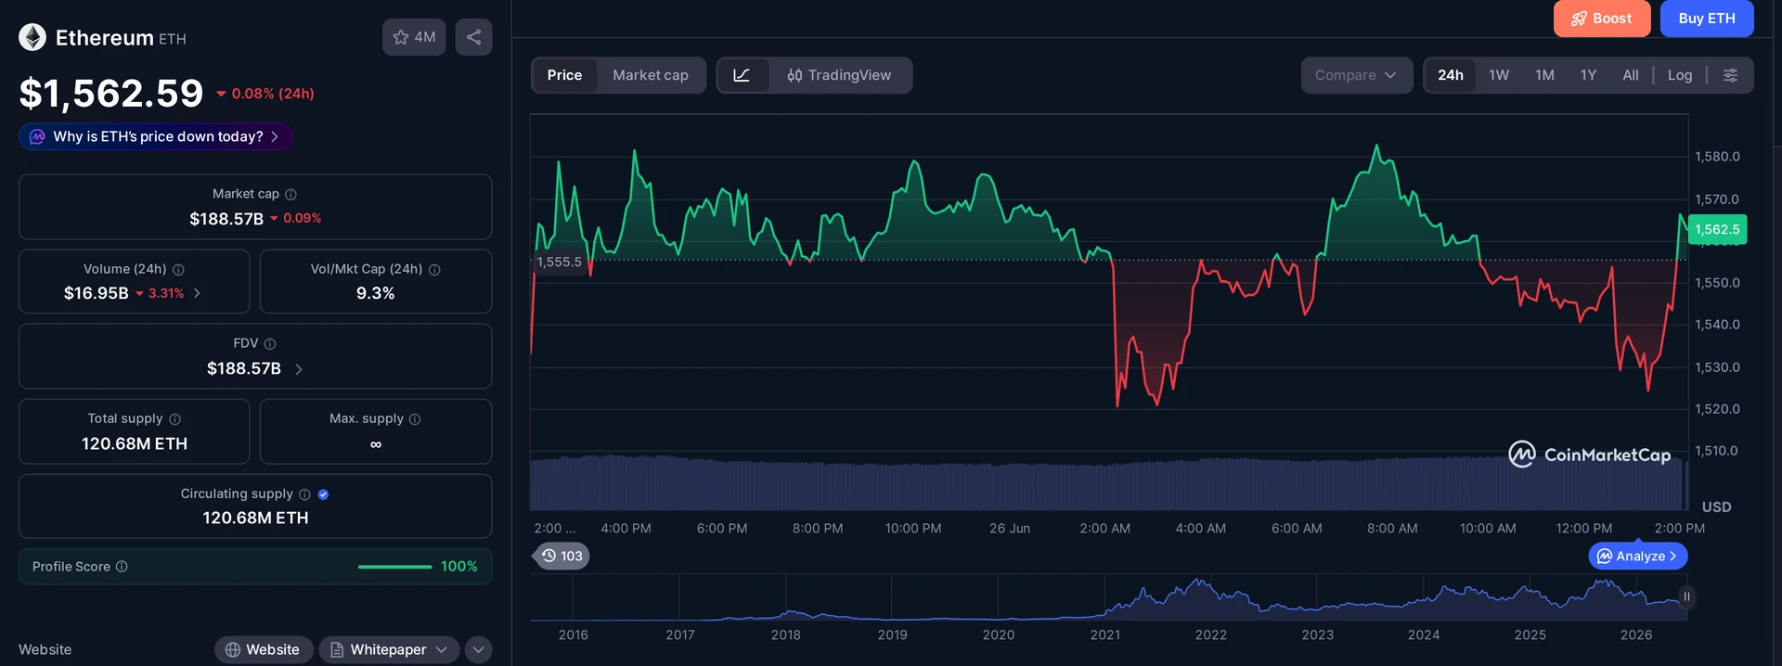Click the 0.08% (24h) change indicator
Viewport: 1782px width, 666px height.
tap(265, 94)
